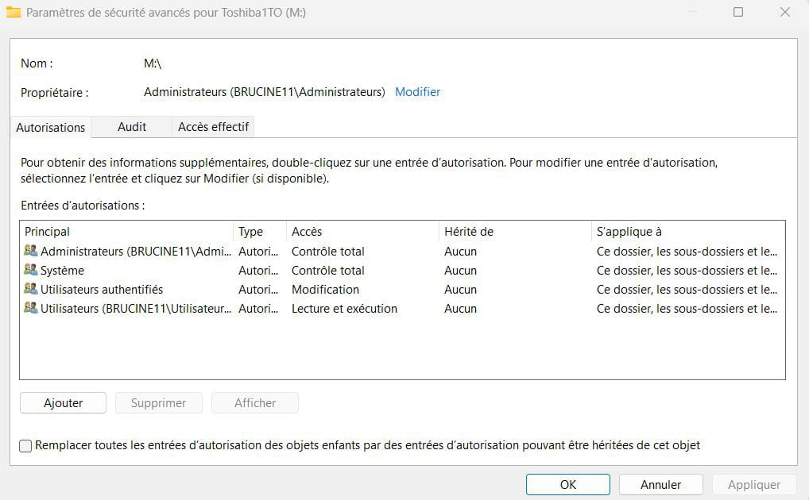Click Contrôle total access of Système row
This screenshot has width=809, height=500.
[327, 270]
